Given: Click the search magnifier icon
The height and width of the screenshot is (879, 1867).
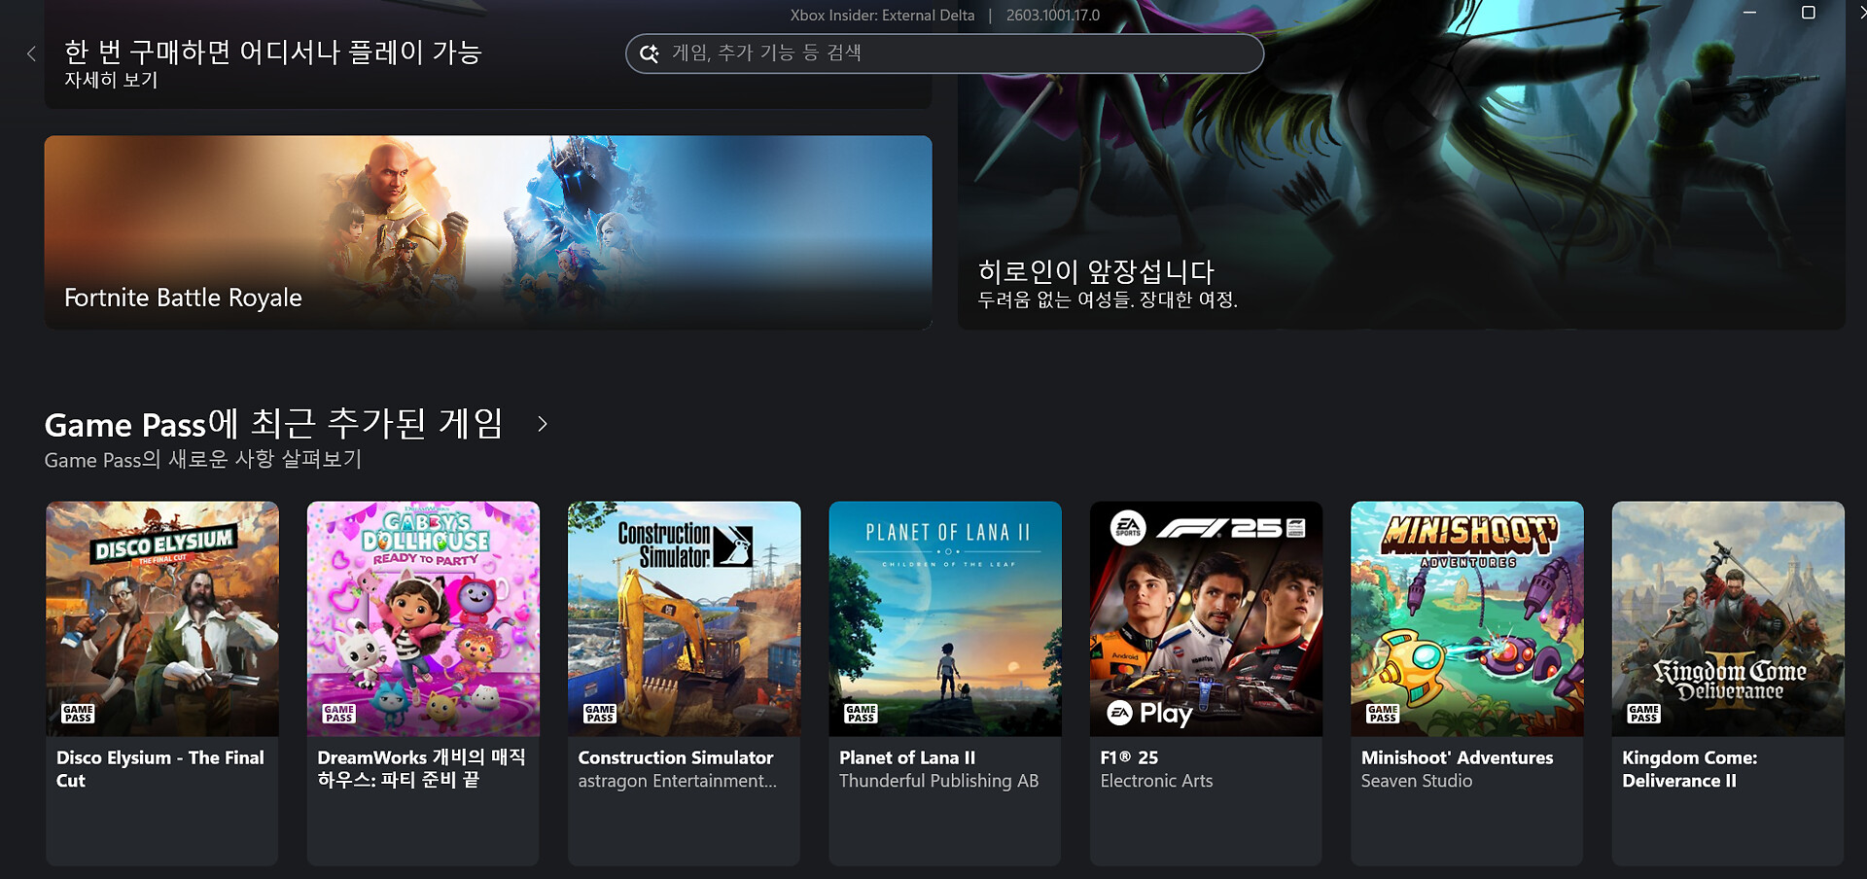Looking at the screenshot, I should [649, 53].
